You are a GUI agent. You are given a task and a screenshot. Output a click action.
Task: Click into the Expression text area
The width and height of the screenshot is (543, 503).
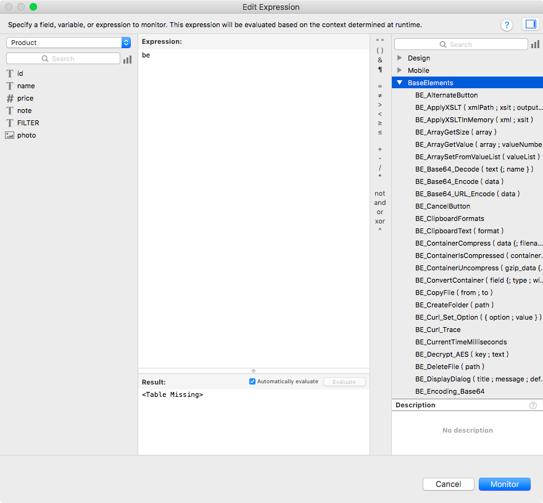click(x=254, y=208)
